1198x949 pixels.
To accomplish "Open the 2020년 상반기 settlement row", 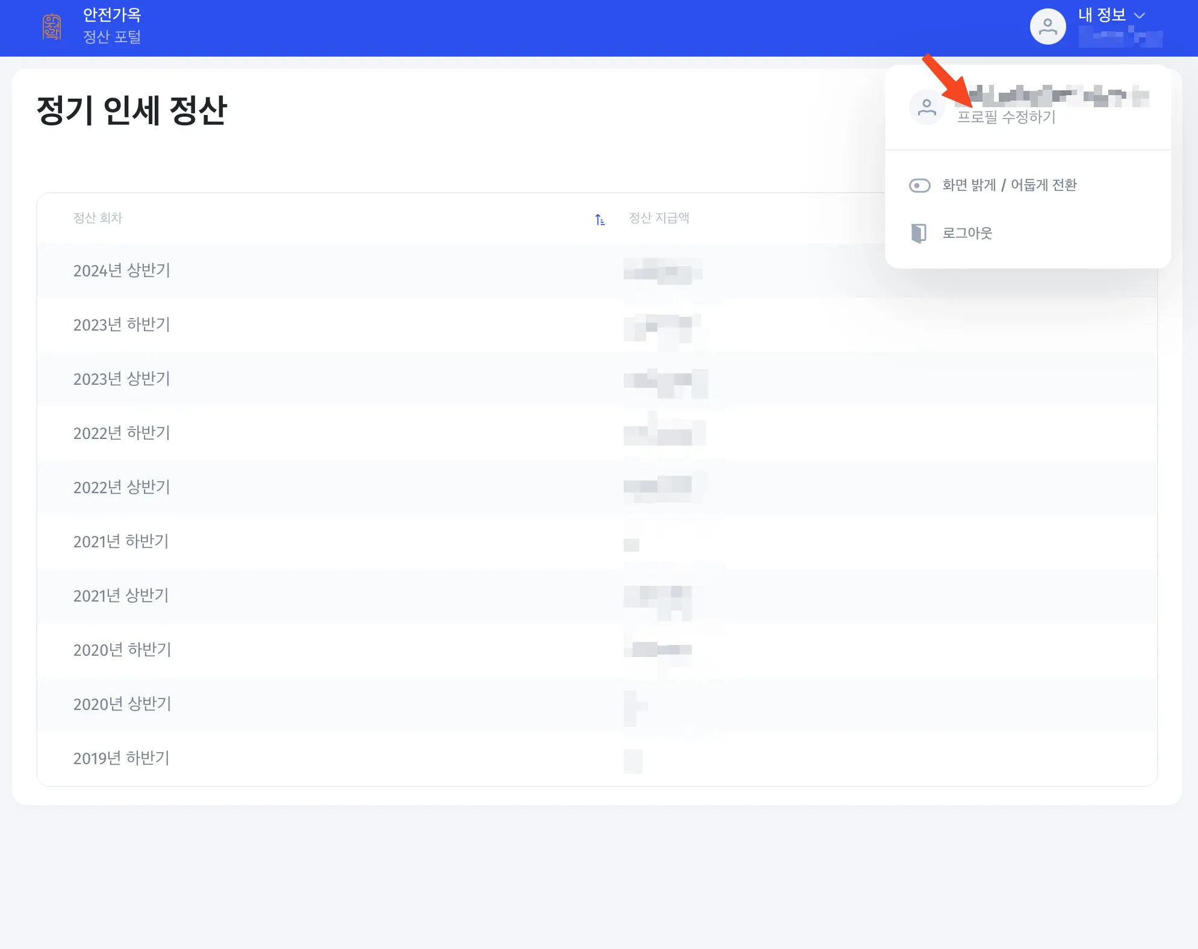I will [x=122, y=705].
